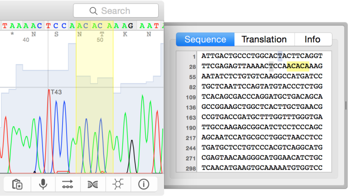Click the asterisk stop codon in translation row
348x196 pixels.
point(12,34)
